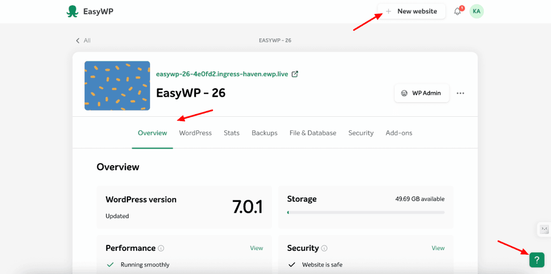
Task: Click the side widget icon at right edge
Action: point(545,229)
